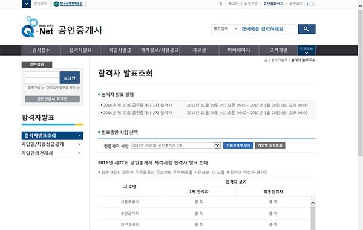Image resolution: width=363 pixels, height=230 pixels.
Task: Click the 2016년 제 27회 공인중개사 2차 합격자 row
Action: 206,113
